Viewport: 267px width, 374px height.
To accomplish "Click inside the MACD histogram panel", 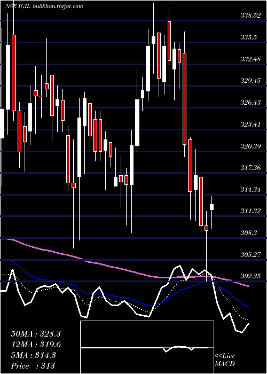I will [x=147, y=347].
